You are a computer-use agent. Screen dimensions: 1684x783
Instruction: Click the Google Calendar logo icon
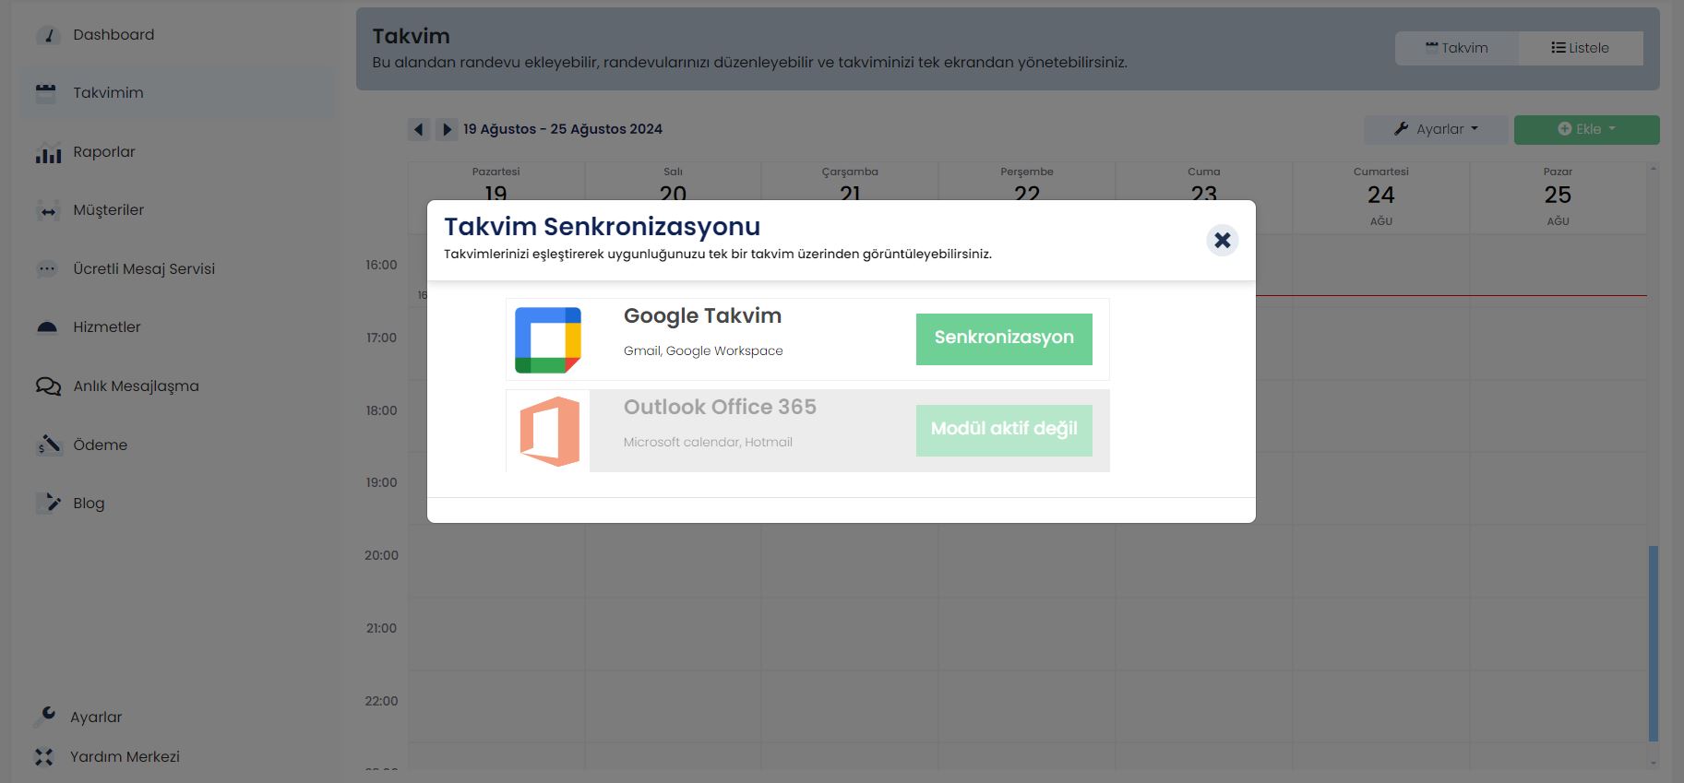tap(548, 339)
